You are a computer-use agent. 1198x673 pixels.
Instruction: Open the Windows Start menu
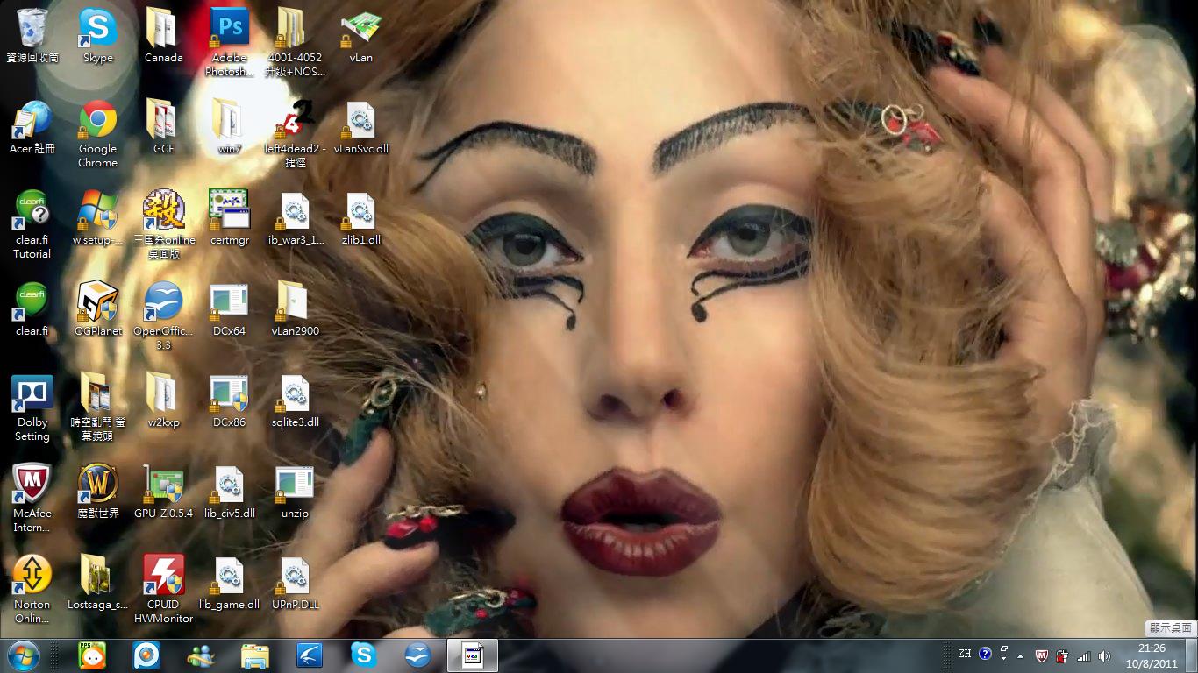pos(23,655)
